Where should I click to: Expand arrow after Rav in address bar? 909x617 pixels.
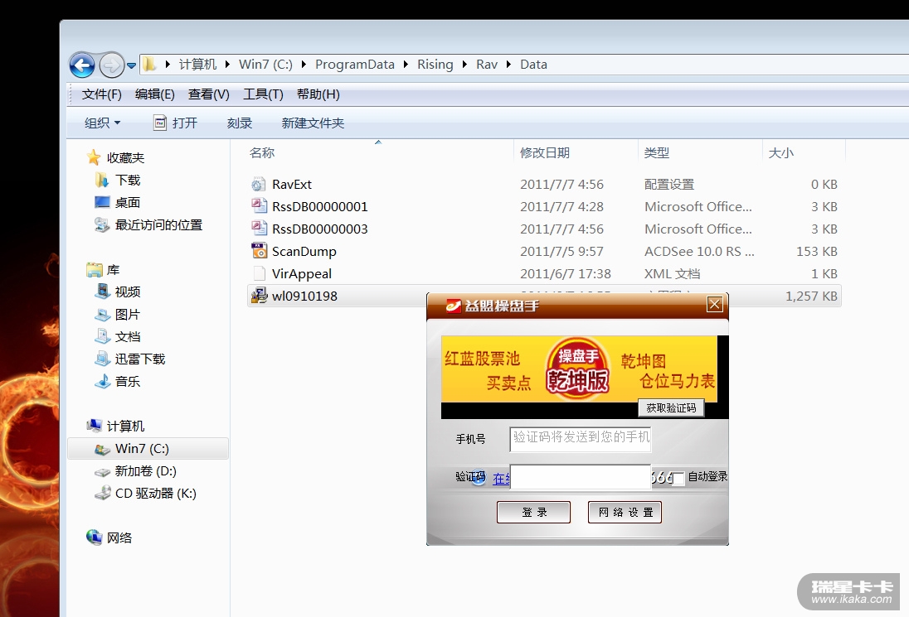508,65
